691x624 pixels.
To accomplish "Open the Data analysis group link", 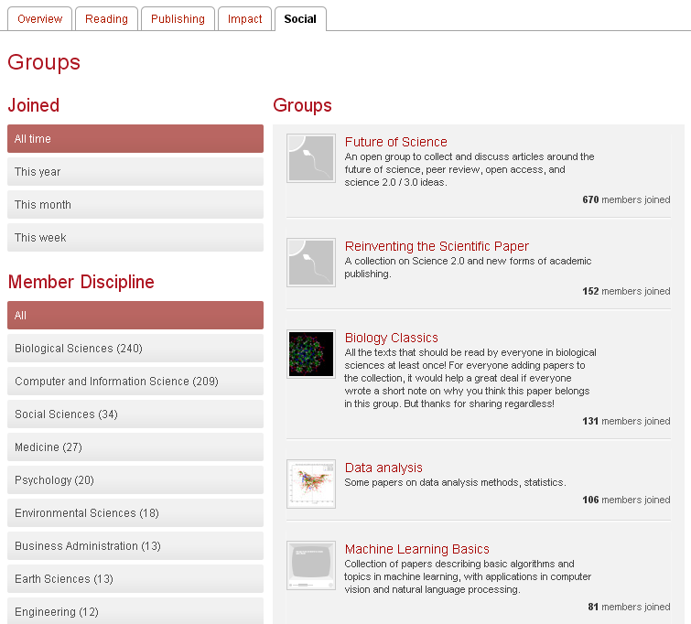I will click(x=383, y=468).
